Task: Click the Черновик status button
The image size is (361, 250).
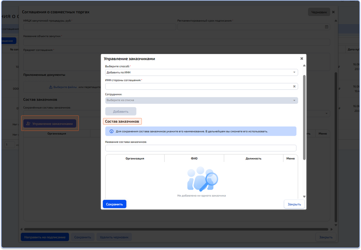Action: [319, 12]
